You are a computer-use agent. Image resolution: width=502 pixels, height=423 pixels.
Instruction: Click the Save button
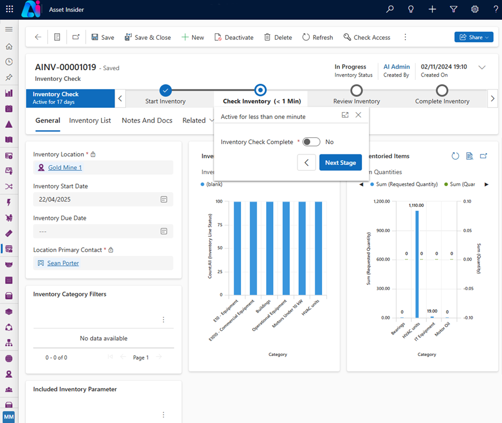[x=103, y=38]
